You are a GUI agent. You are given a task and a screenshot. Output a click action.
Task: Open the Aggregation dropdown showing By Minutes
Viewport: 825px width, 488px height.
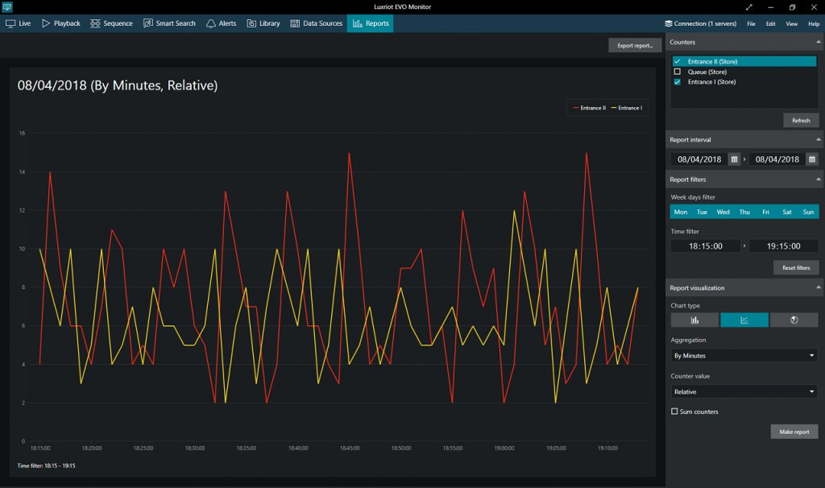point(743,355)
